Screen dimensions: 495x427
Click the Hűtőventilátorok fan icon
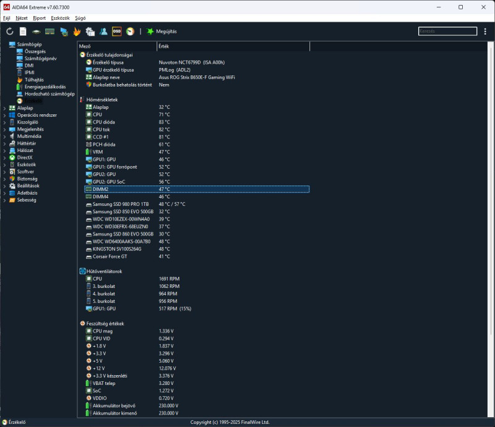coord(82,271)
